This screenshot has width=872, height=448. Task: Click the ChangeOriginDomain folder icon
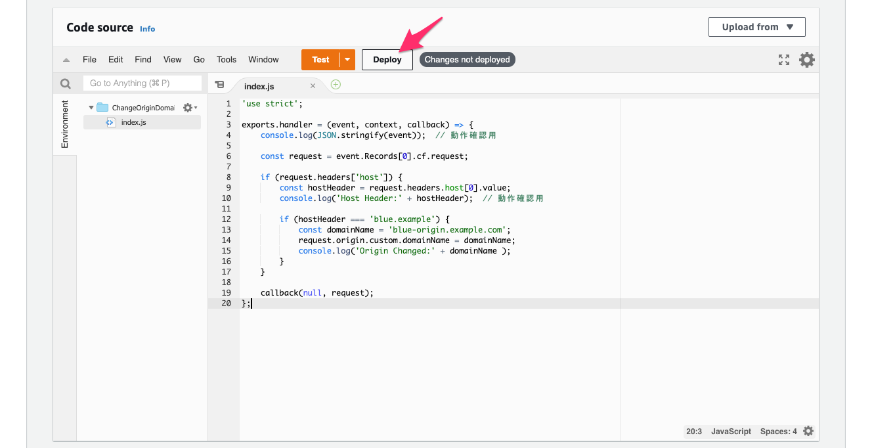coord(102,108)
